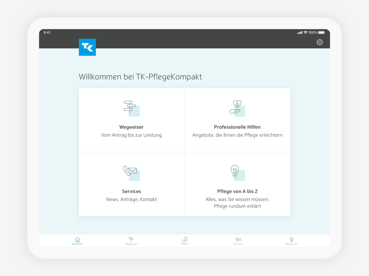Click the heart-in-hand Professionelle Hilfen icon
The height and width of the screenshot is (276, 369).
pyautogui.click(x=237, y=108)
